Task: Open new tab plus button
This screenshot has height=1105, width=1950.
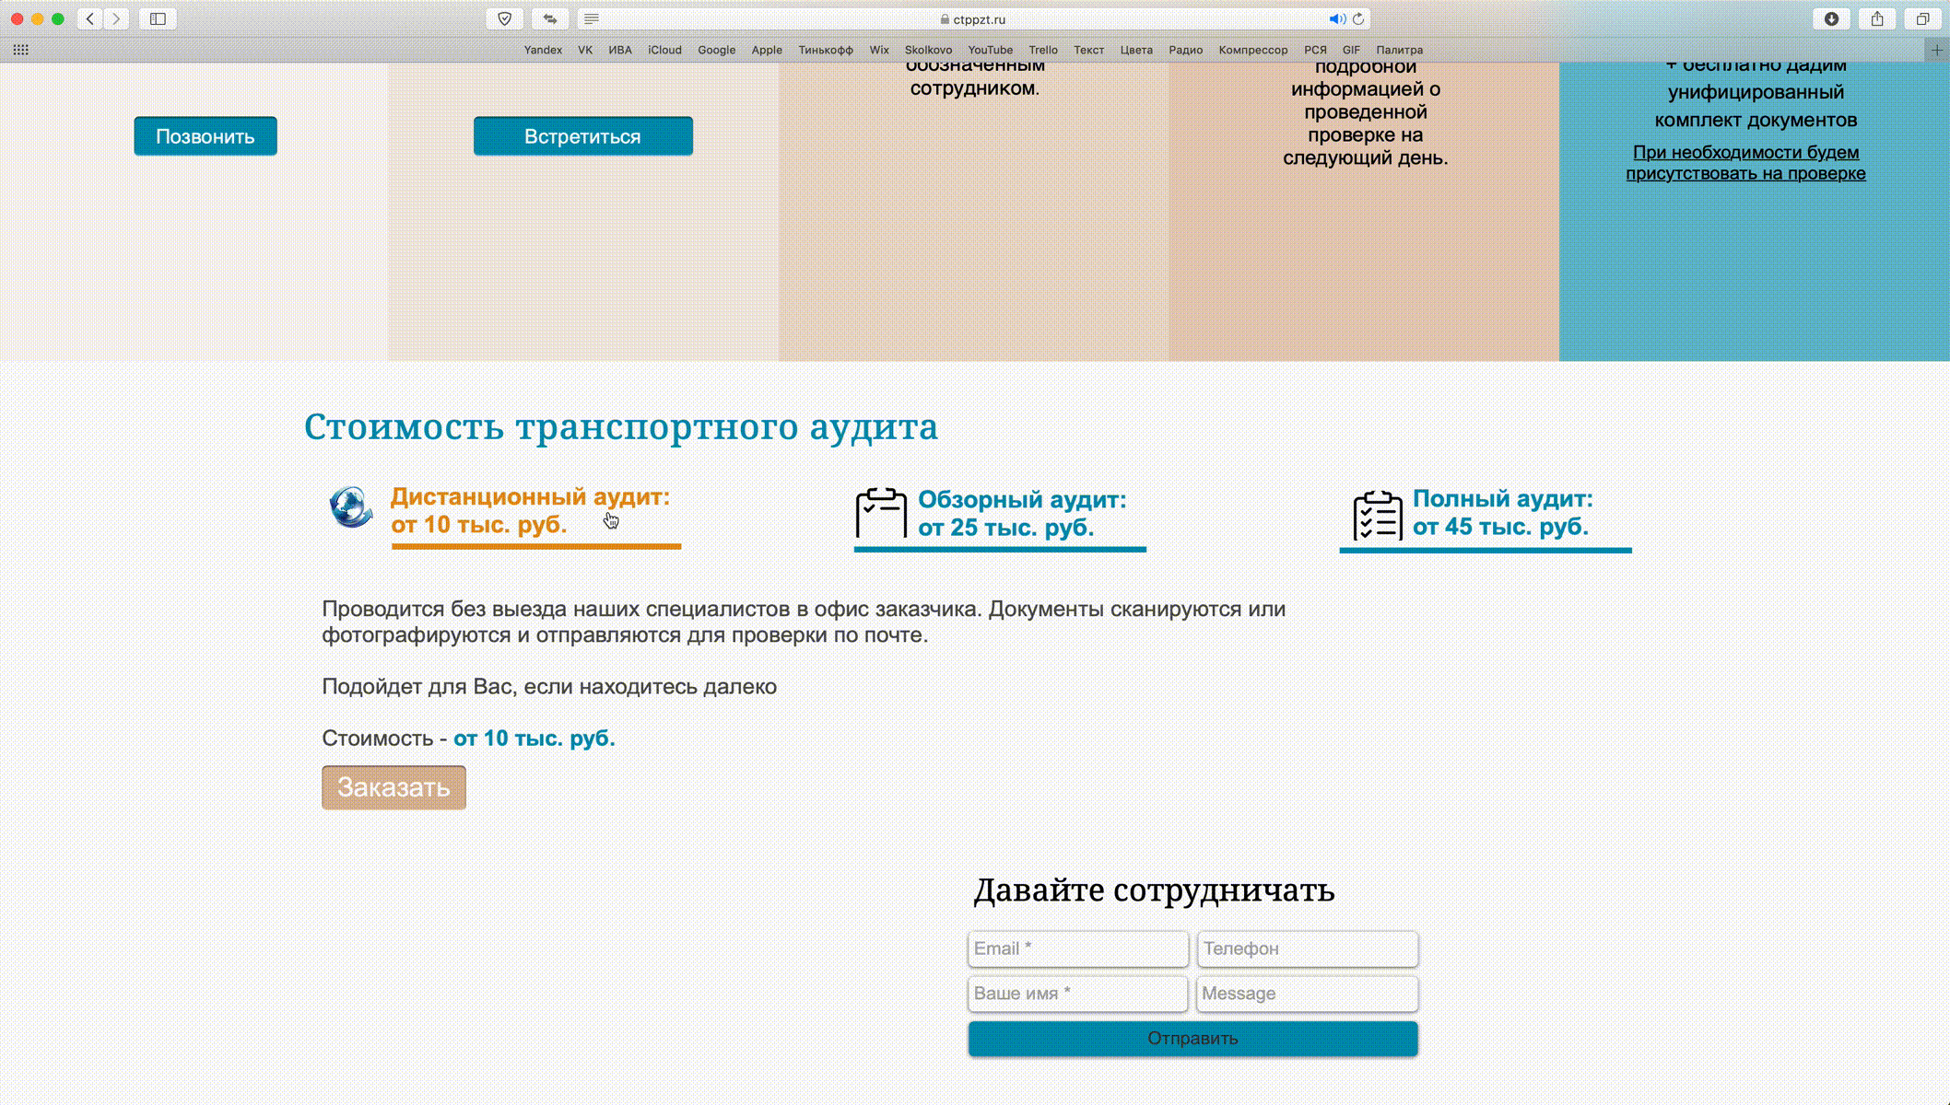Action: [x=1937, y=50]
